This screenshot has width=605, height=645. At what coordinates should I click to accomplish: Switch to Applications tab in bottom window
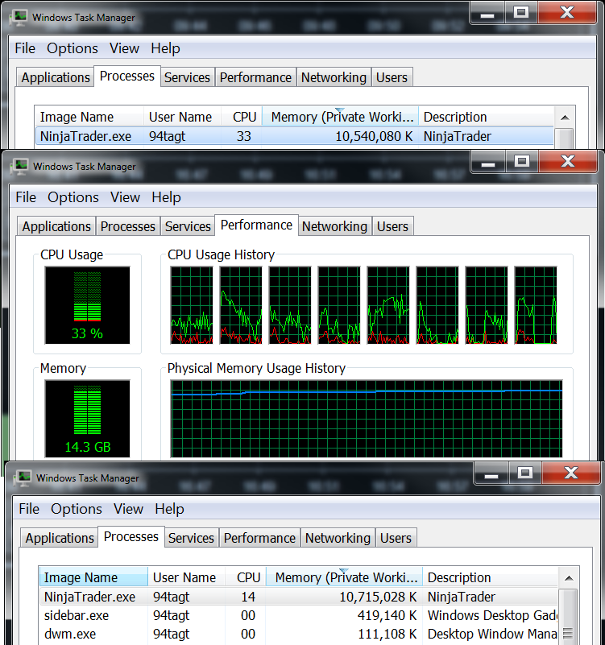point(60,538)
